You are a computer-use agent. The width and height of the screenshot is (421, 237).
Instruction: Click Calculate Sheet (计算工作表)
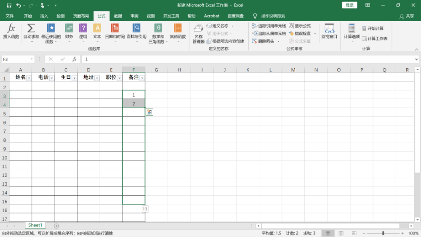pyautogui.click(x=375, y=38)
